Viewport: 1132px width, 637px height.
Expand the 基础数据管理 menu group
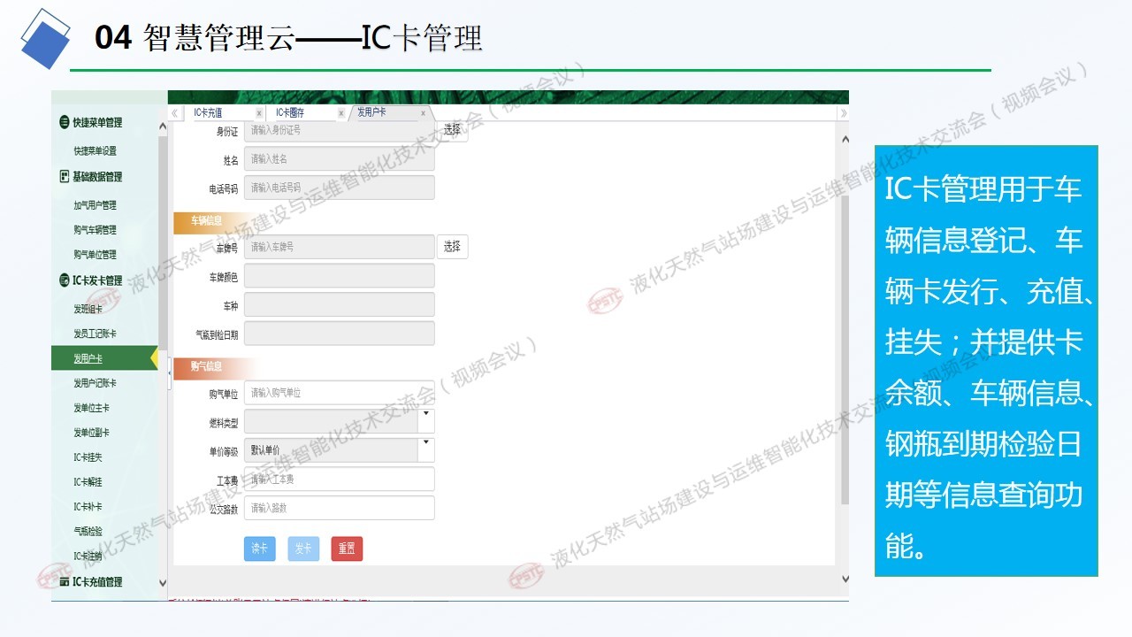(97, 176)
